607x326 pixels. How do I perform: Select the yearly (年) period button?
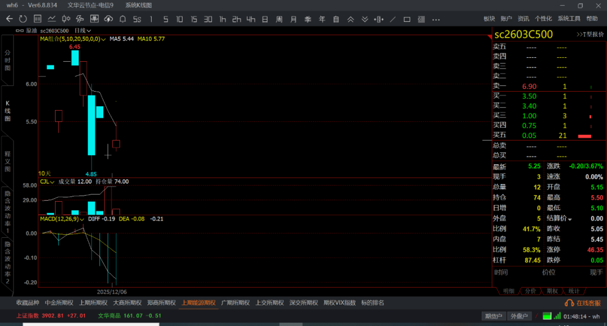322,19
